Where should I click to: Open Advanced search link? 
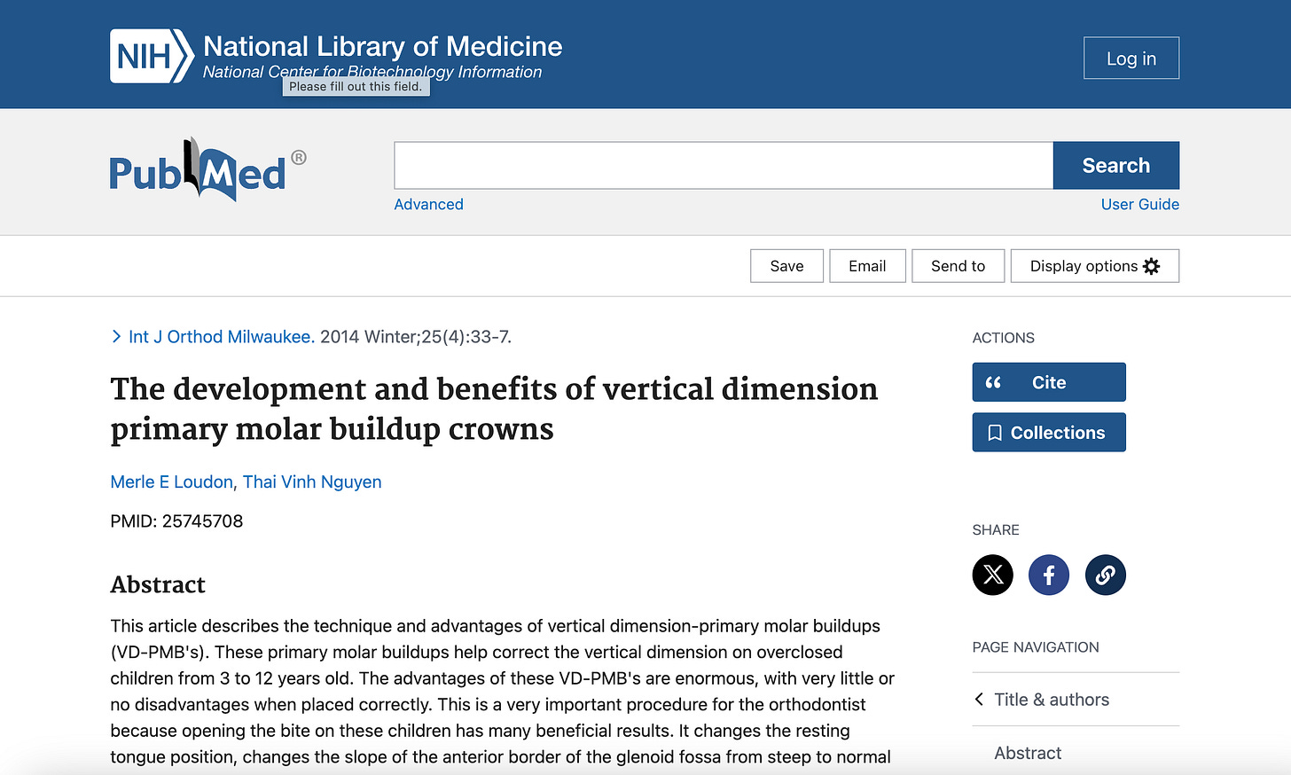point(428,204)
